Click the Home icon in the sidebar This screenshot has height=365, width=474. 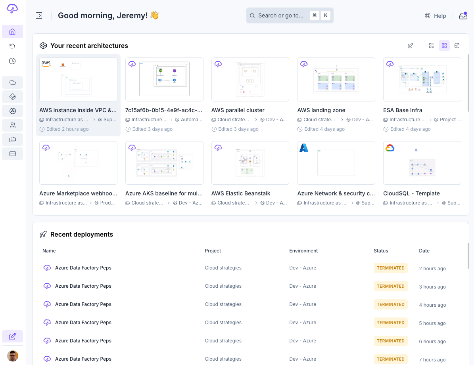point(12,32)
